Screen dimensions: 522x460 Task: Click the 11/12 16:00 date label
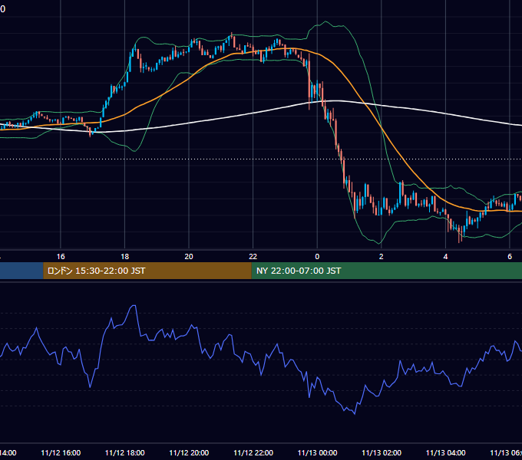click(61, 453)
